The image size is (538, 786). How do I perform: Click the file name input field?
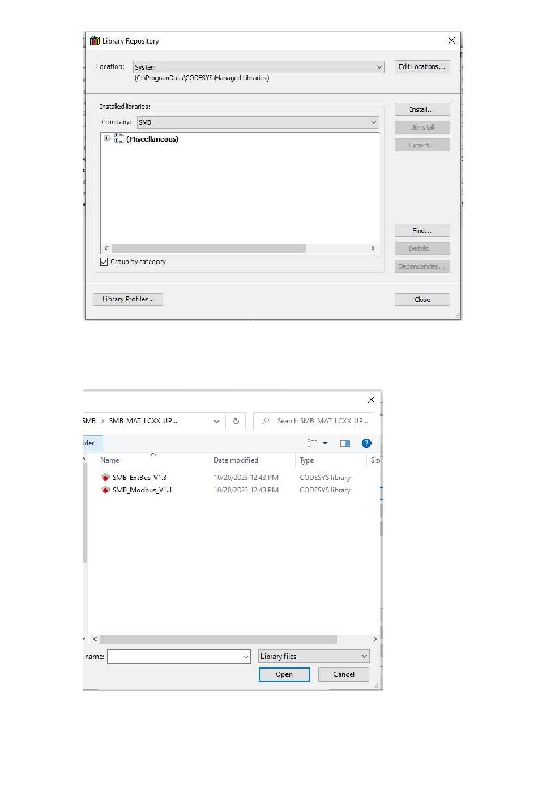(174, 656)
